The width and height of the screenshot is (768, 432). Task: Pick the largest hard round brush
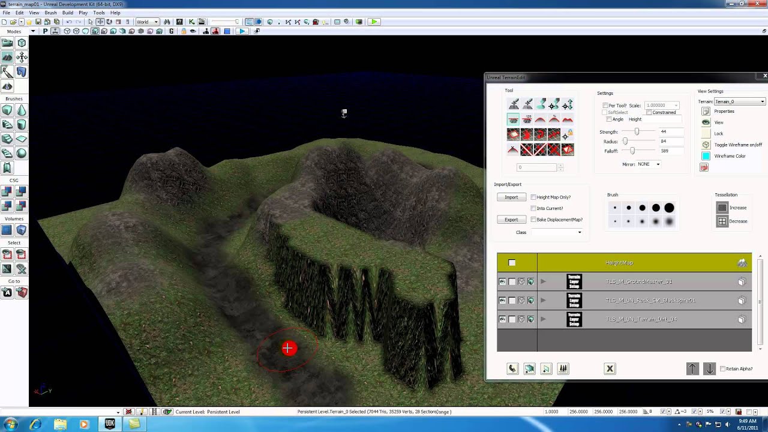pos(669,208)
